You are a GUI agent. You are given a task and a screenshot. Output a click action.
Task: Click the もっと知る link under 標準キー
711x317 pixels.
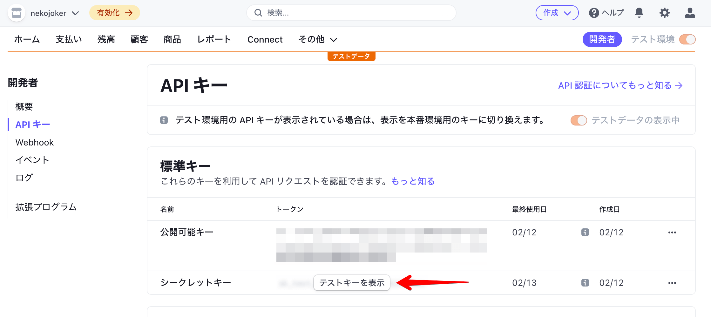pos(413,181)
